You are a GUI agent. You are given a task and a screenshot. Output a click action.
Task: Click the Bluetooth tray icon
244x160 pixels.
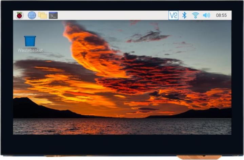[x=184, y=15]
